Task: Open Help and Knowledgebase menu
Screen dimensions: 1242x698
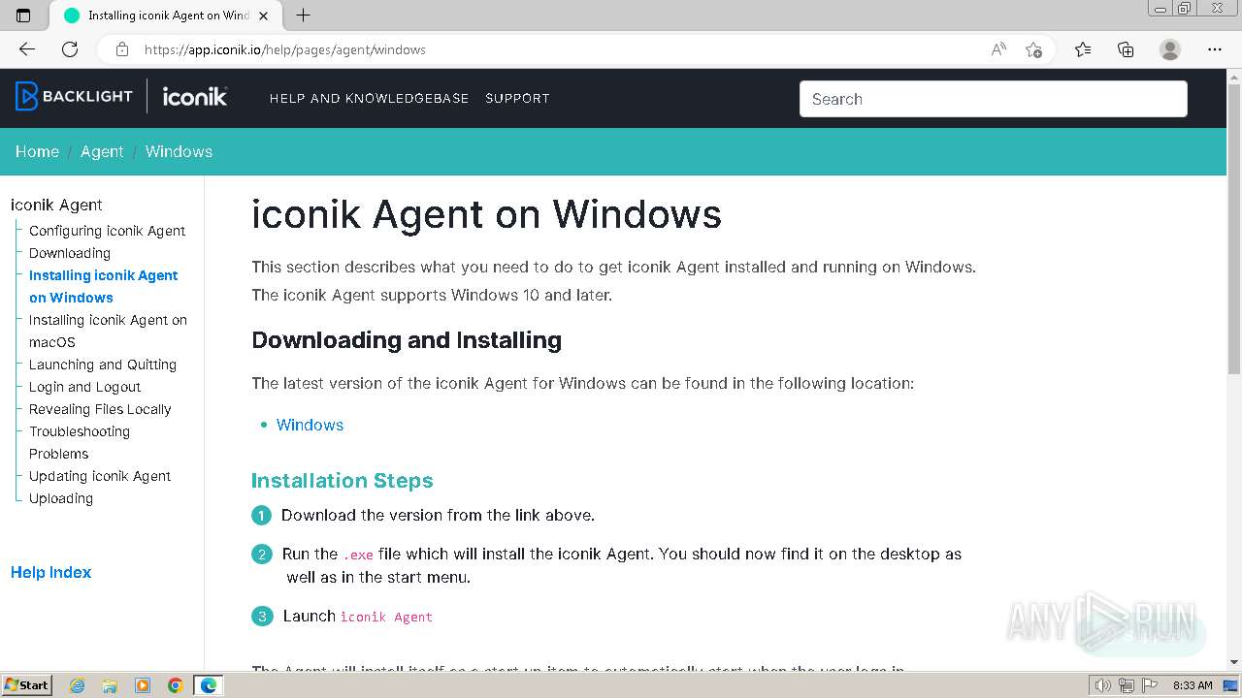Action: [369, 98]
